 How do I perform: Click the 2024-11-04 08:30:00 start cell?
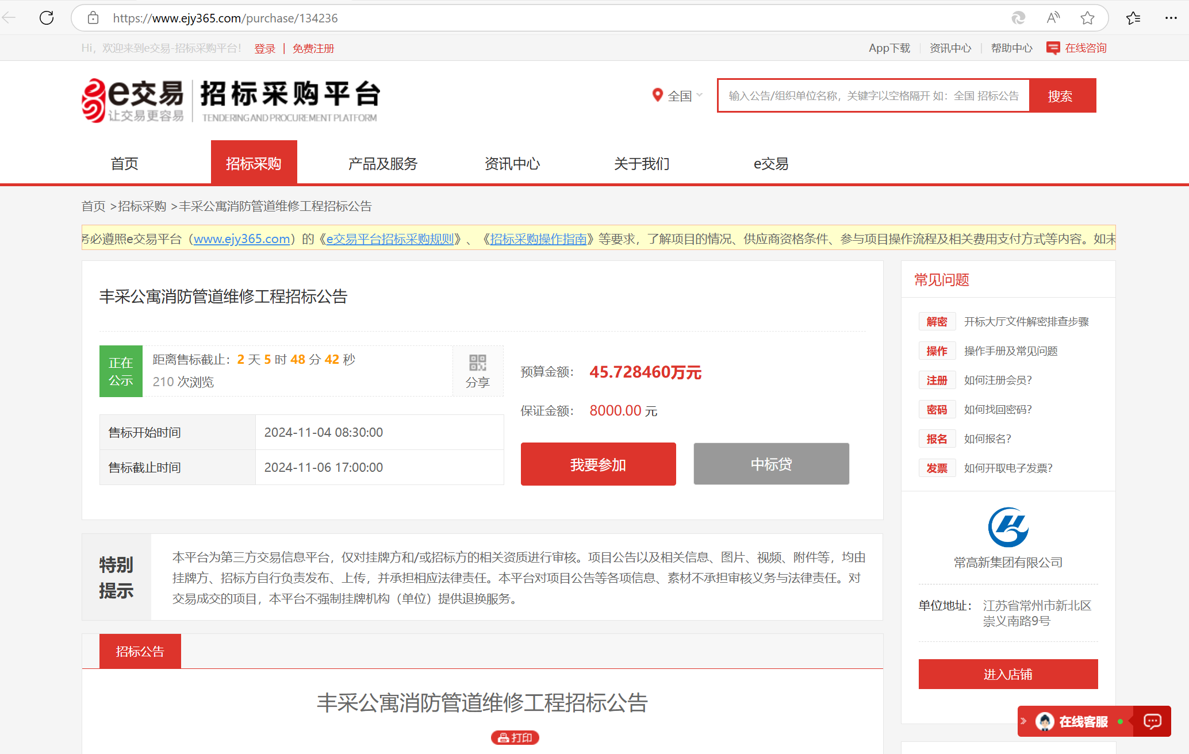[379, 432]
